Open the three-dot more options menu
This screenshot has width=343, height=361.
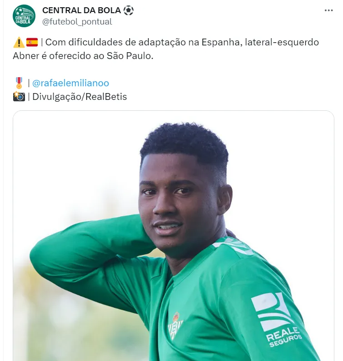[x=328, y=10]
